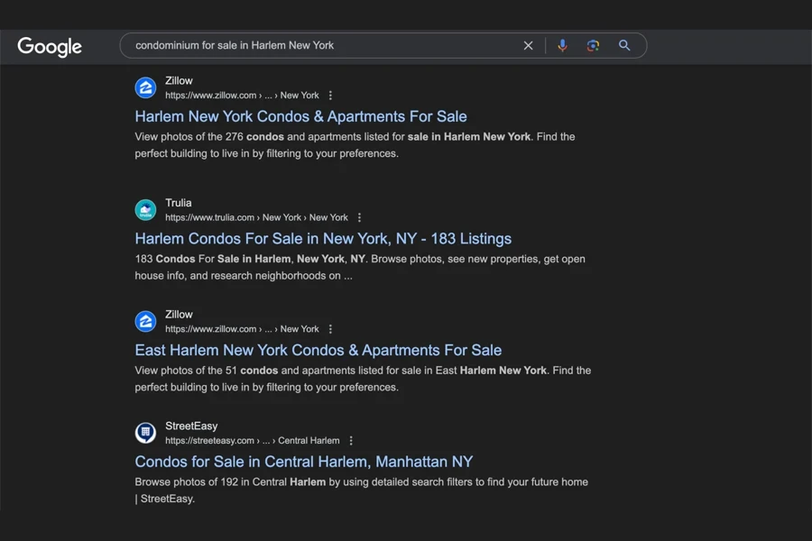The image size is (812, 541).
Task: Start voice search with microphone icon
Action: click(x=562, y=46)
